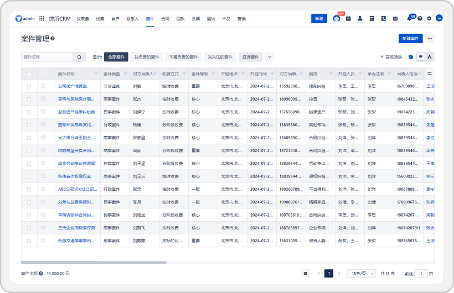Select the 我负责的案件 view filter

[147, 57]
